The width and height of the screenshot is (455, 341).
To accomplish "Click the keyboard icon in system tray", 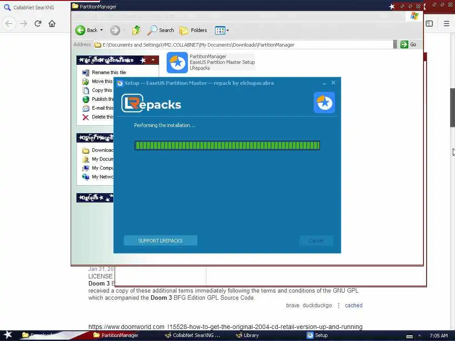I will point(409,337).
